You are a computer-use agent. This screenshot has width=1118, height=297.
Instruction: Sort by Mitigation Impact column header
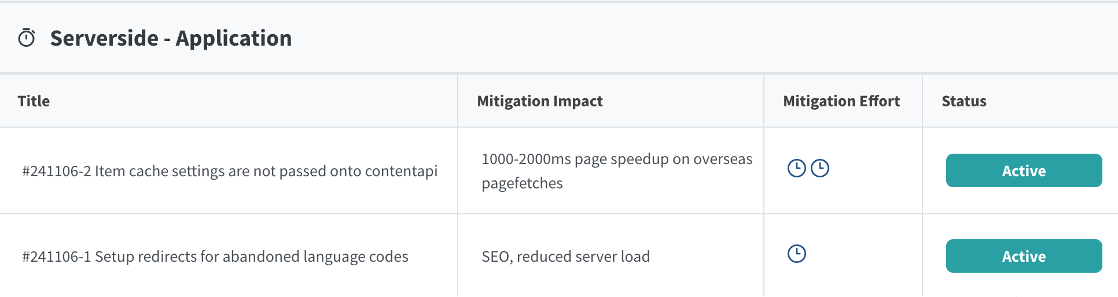pos(540,101)
